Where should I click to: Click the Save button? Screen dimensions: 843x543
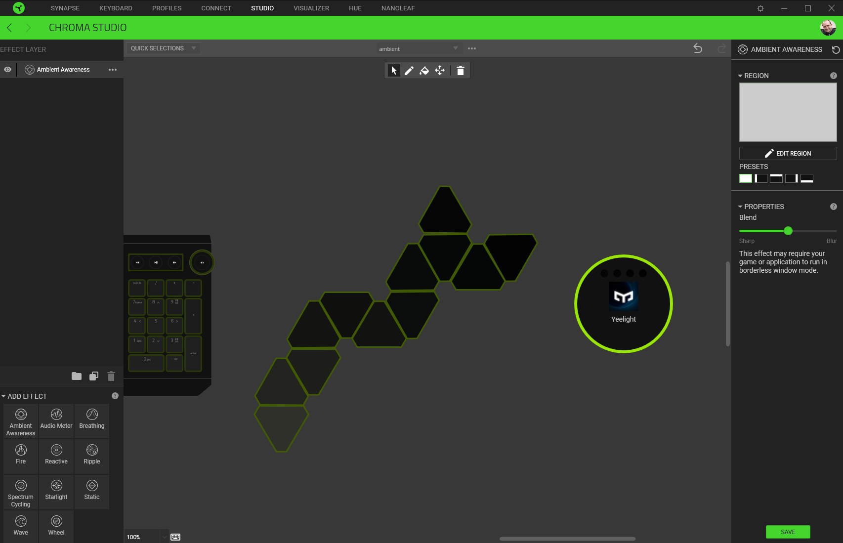point(788,532)
